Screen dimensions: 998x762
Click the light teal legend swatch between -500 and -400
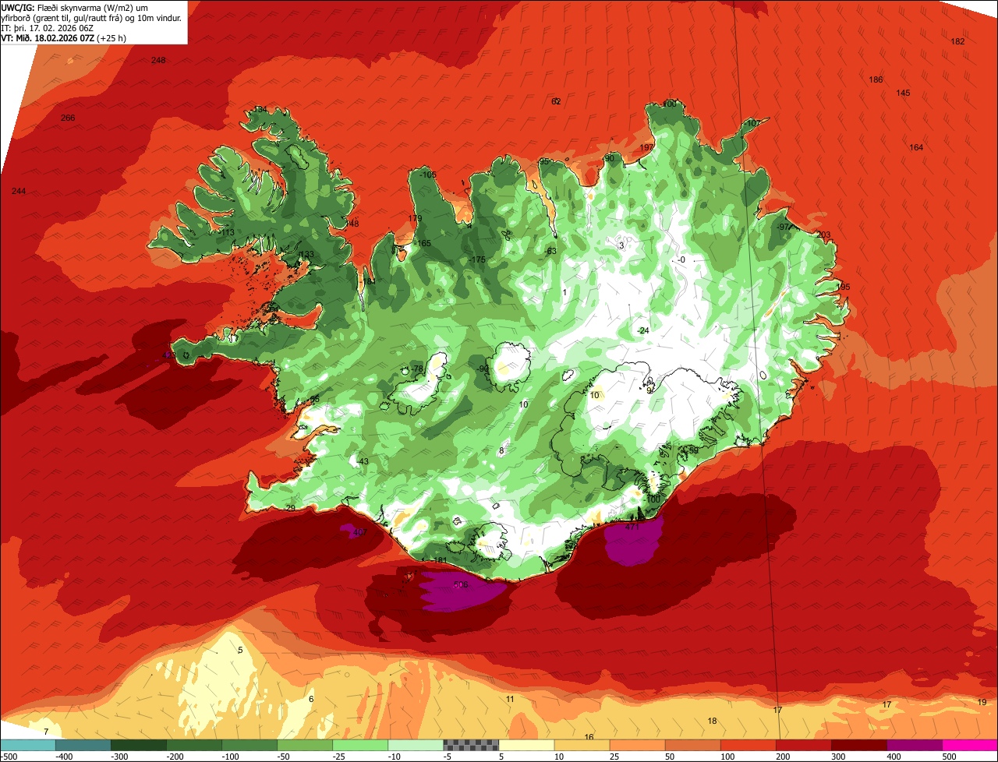28,745
